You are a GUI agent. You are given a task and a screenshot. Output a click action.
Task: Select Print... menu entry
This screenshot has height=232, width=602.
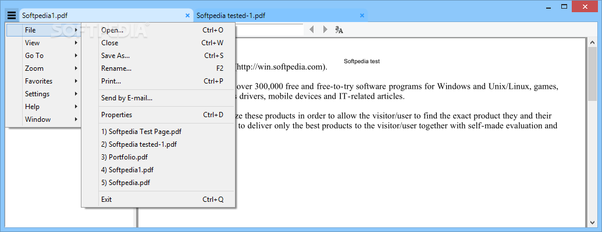[158, 81]
